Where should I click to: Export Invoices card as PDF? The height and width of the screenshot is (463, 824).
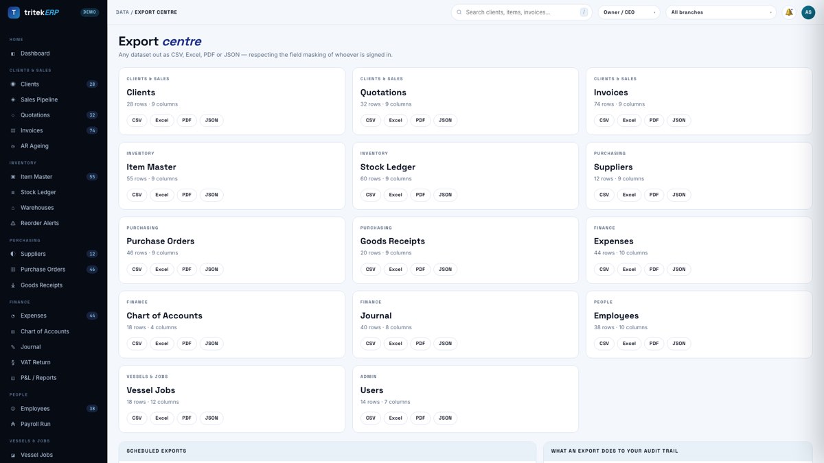pos(654,120)
